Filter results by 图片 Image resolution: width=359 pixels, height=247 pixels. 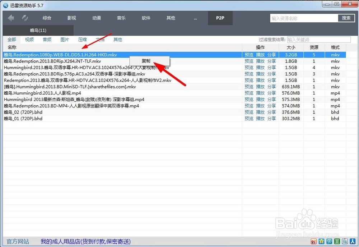[65, 40]
